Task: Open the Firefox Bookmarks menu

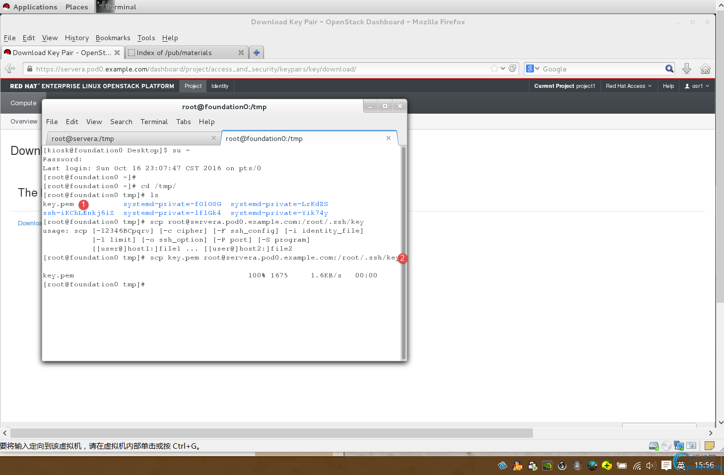Action: [113, 38]
